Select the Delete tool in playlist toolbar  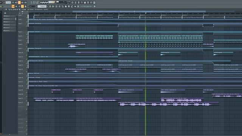click(13, 9)
